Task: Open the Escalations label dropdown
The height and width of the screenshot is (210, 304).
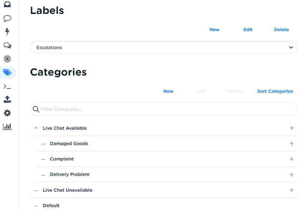Action: click(x=164, y=48)
